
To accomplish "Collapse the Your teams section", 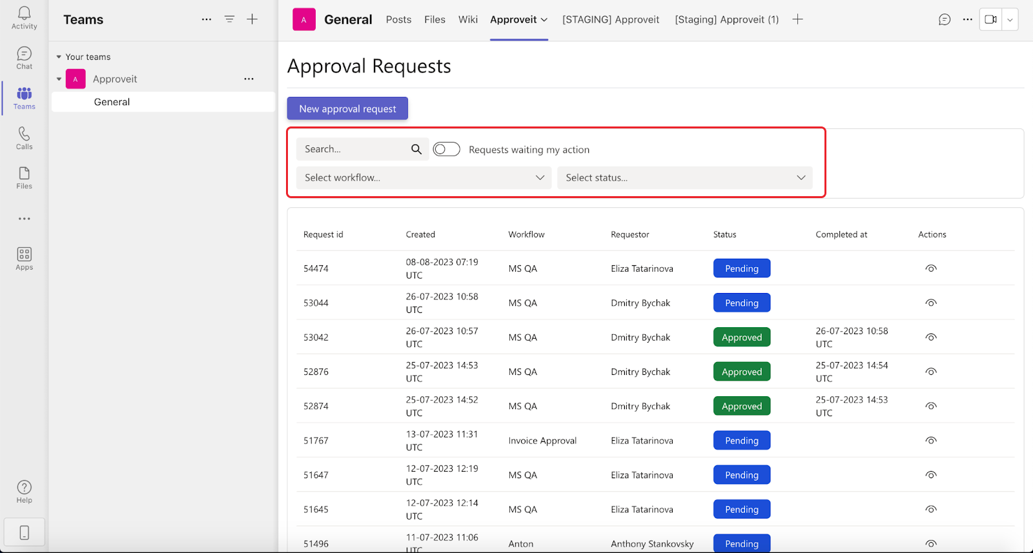I will click(x=59, y=57).
